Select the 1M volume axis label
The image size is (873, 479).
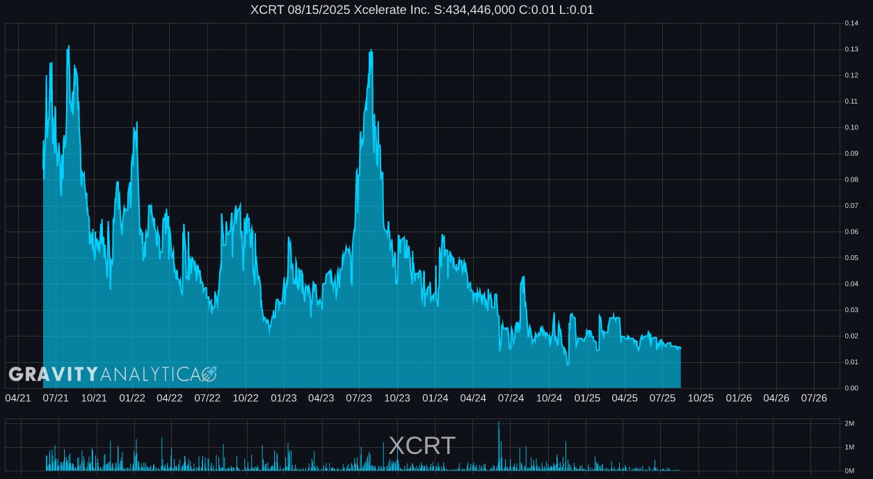[x=849, y=447]
